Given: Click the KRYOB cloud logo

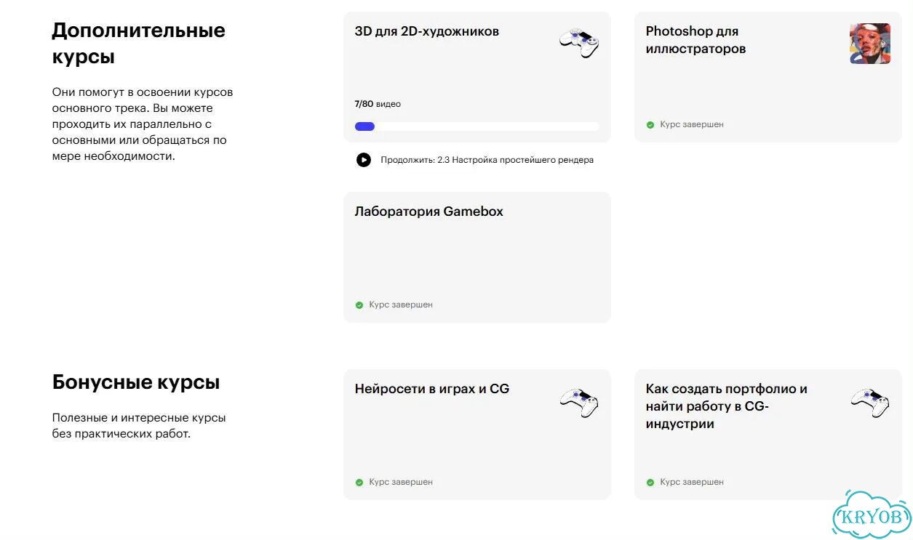Looking at the screenshot, I should tap(872, 515).
